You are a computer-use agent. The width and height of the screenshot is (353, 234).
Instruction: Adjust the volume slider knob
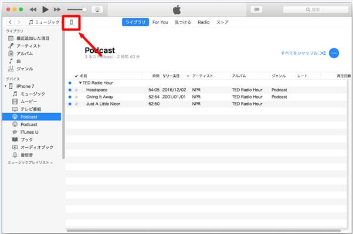[84, 9]
